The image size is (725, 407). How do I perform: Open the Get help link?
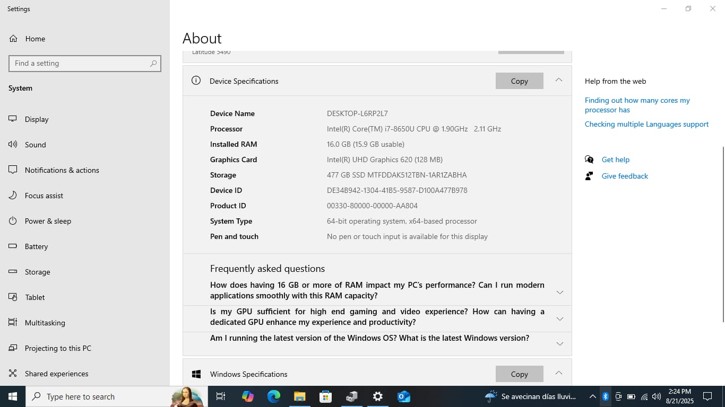tap(615, 160)
